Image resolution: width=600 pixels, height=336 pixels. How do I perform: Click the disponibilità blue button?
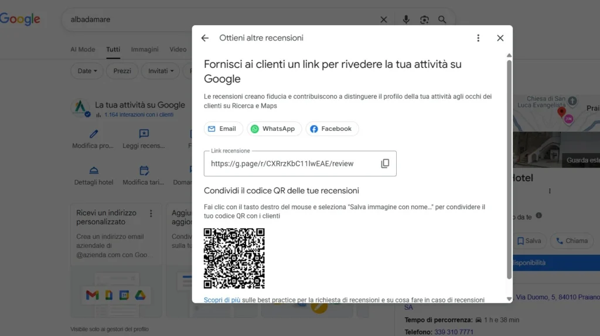coord(557,263)
